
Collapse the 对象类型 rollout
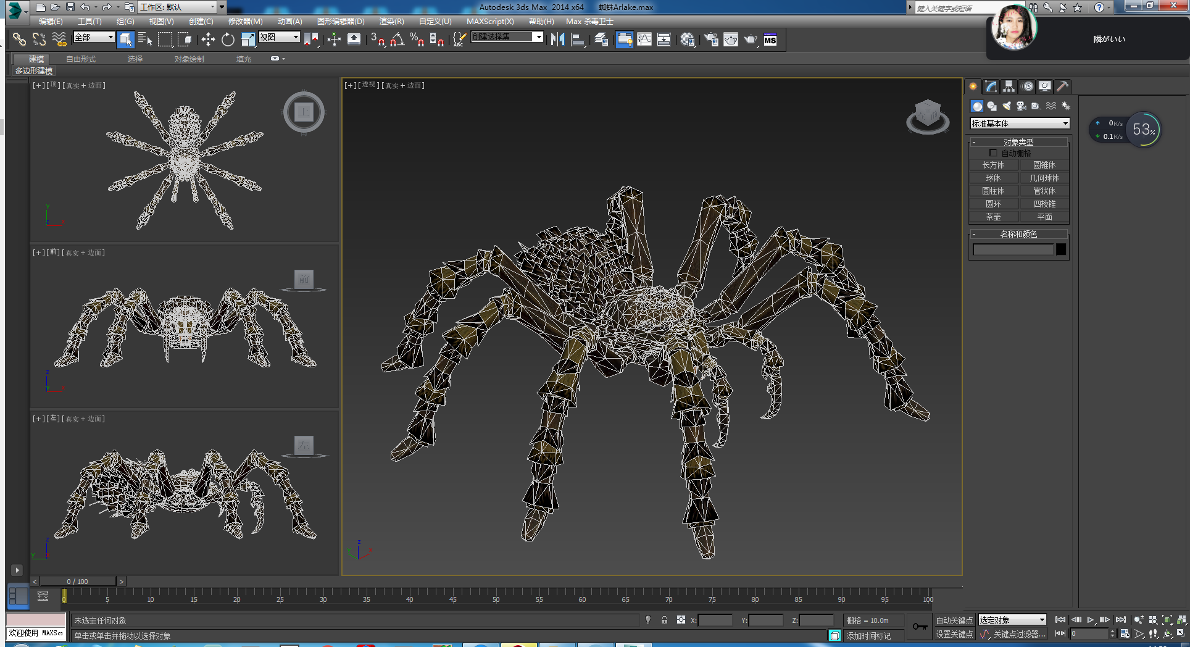pos(1018,142)
